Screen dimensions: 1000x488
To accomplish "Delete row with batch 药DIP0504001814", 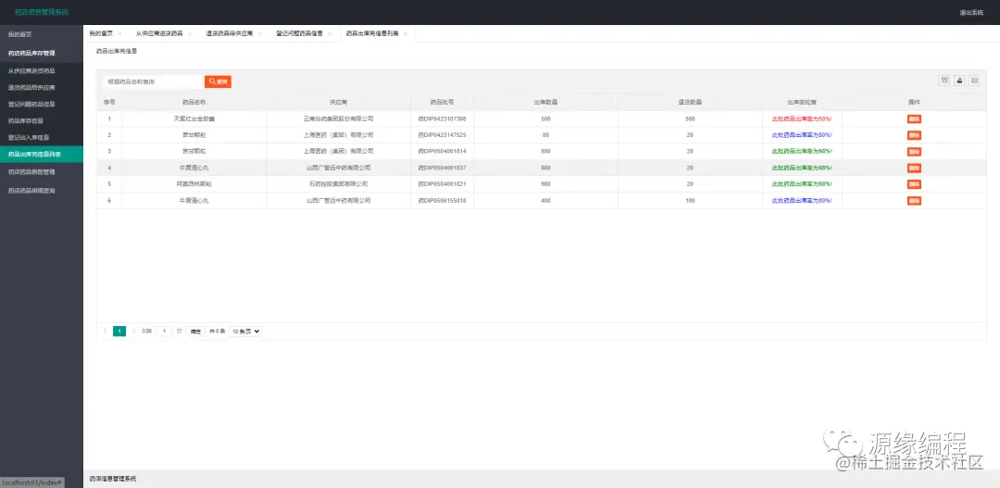I will click(914, 152).
